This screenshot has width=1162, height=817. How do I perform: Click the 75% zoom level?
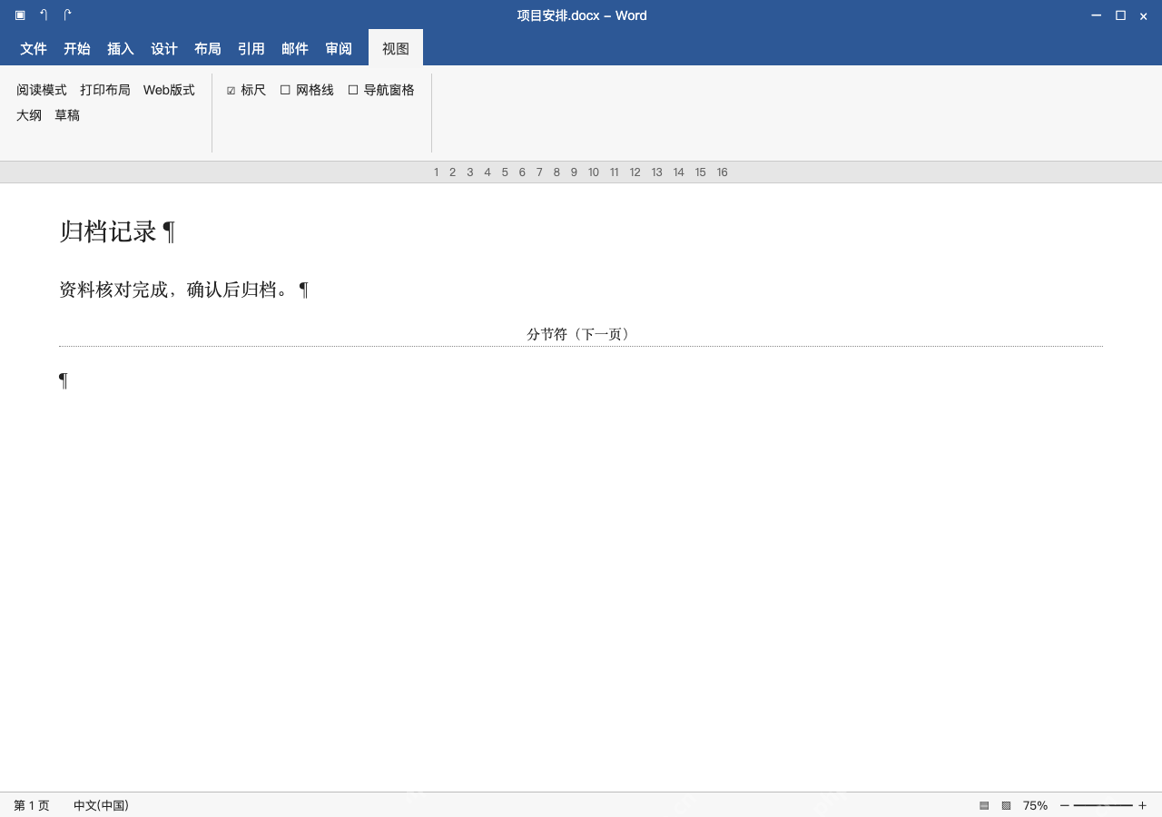pyautogui.click(x=1035, y=805)
